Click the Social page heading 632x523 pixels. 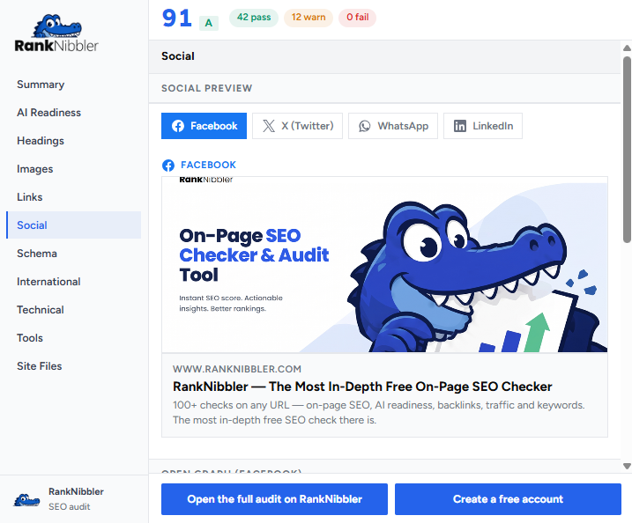click(178, 56)
